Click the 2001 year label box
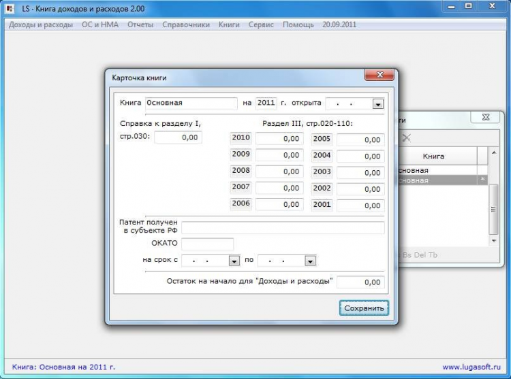The width and height of the screenshot is (511, 379). 322,205
